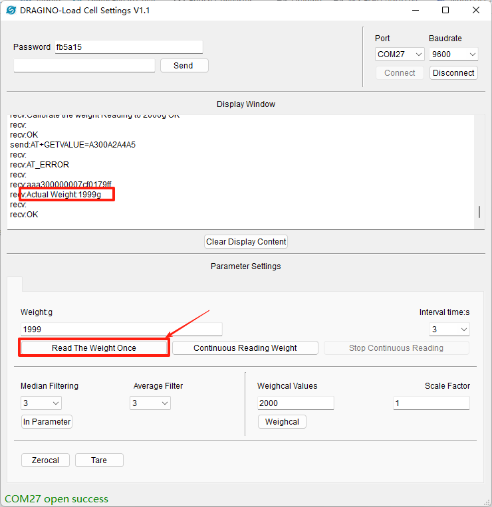Click the 'Actual Weight:1999g' log line

(56, 194)
